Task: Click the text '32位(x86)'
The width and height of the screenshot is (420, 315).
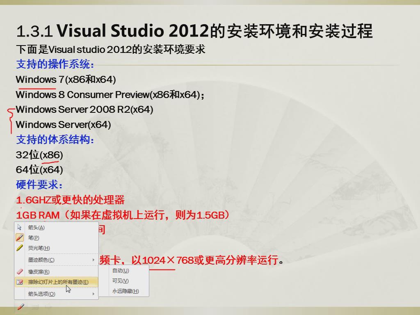Action: pos(39,155)
